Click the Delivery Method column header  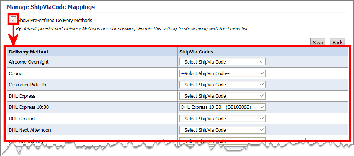coord(29,52)
